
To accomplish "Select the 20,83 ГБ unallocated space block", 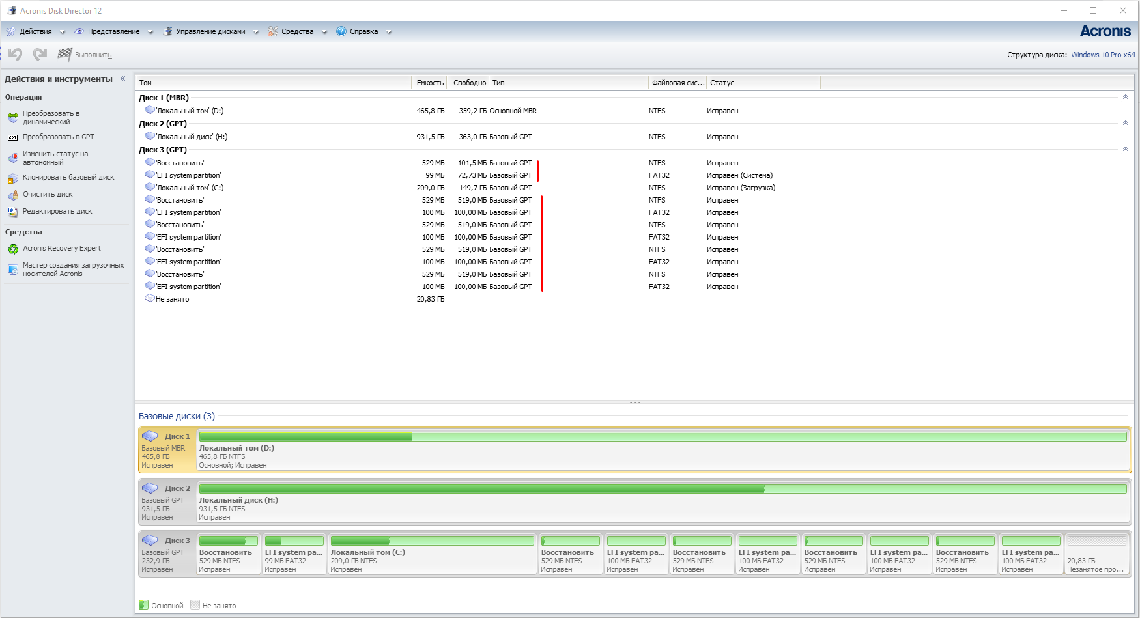I will tap(1096, 554).
